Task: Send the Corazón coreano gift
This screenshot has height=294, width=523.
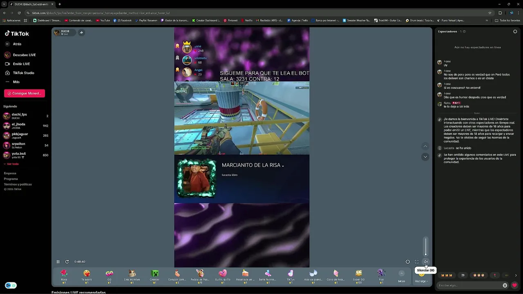Action: pyautogui.click(x=177, y=276)
